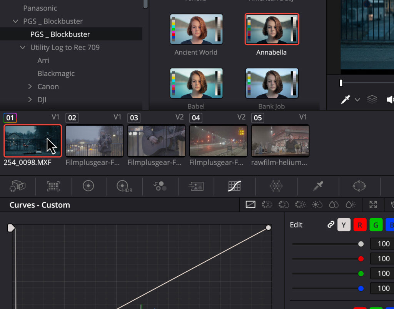394x309 pixels.
Task: Switch to the Custom curves mode
Action: pyautogui.click(x=250, y=205)
